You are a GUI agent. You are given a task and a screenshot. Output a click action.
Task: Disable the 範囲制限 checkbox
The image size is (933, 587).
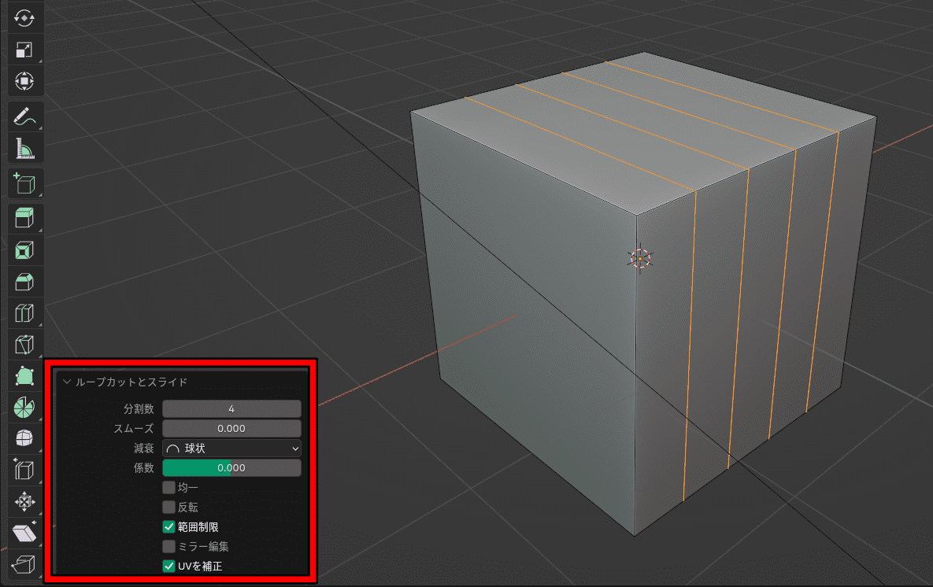169,527
